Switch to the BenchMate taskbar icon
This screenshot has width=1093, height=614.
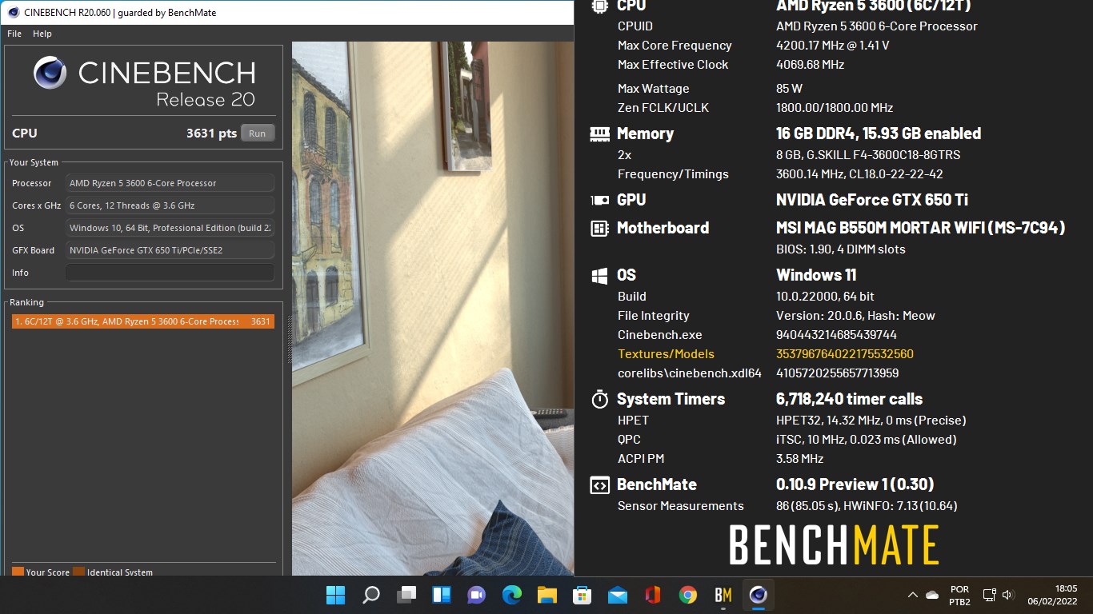pyautogui.click(x=723, y=595)
